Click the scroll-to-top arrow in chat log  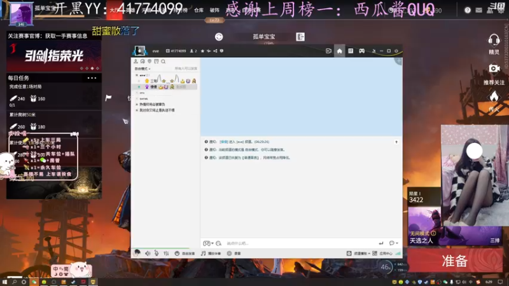[x=396, y=142]
